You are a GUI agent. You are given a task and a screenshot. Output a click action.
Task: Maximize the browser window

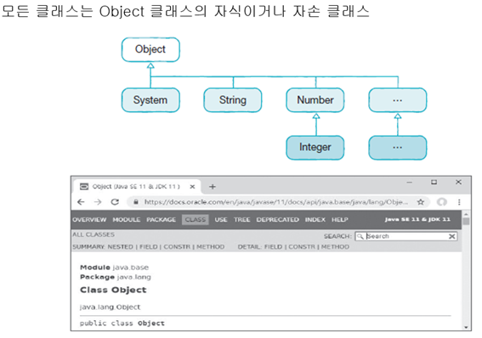[434, 183]
